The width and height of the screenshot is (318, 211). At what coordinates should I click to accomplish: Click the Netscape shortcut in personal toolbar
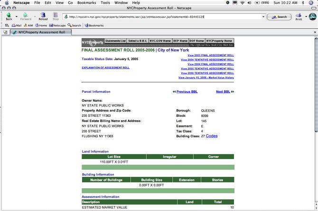click(57, 26)
